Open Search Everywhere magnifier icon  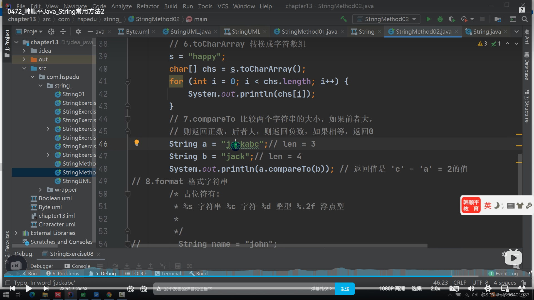[x=525, y=19]
